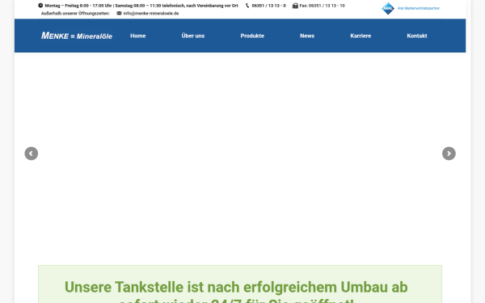The height and width of the screenshot is (303, 485).
Task: Open the Karriere menu item
Action: [x=361, y=36]
